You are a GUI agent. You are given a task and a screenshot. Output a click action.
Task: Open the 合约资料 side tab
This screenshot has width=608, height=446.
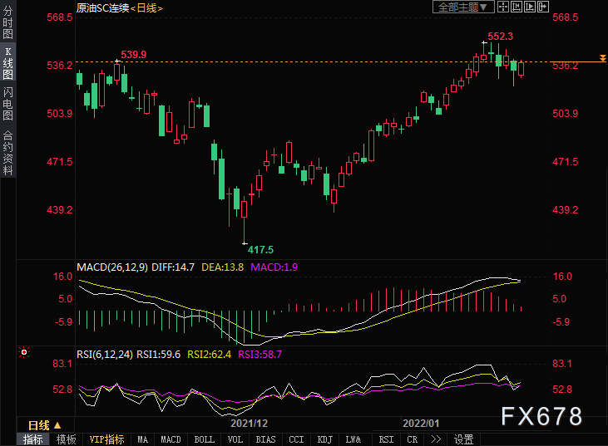coord(7,153)
